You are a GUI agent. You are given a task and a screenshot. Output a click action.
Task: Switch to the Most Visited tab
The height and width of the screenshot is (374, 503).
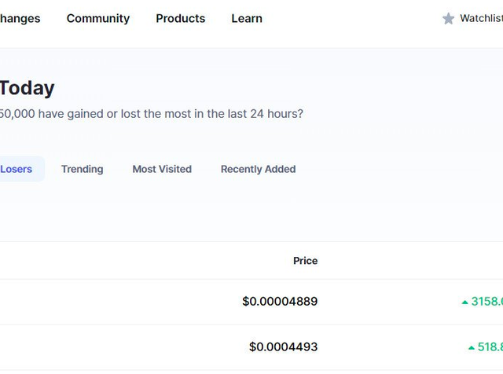(x=162, y=169)
